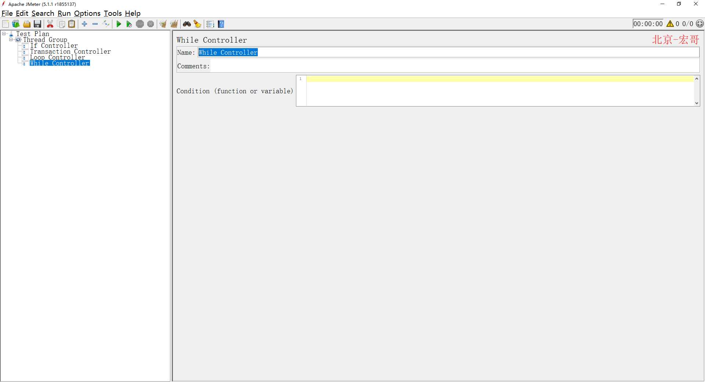Save the test plan with floppy icon
Image resolution: width=705 pixels, height=382 pixels.
click(x=37, y=24)
